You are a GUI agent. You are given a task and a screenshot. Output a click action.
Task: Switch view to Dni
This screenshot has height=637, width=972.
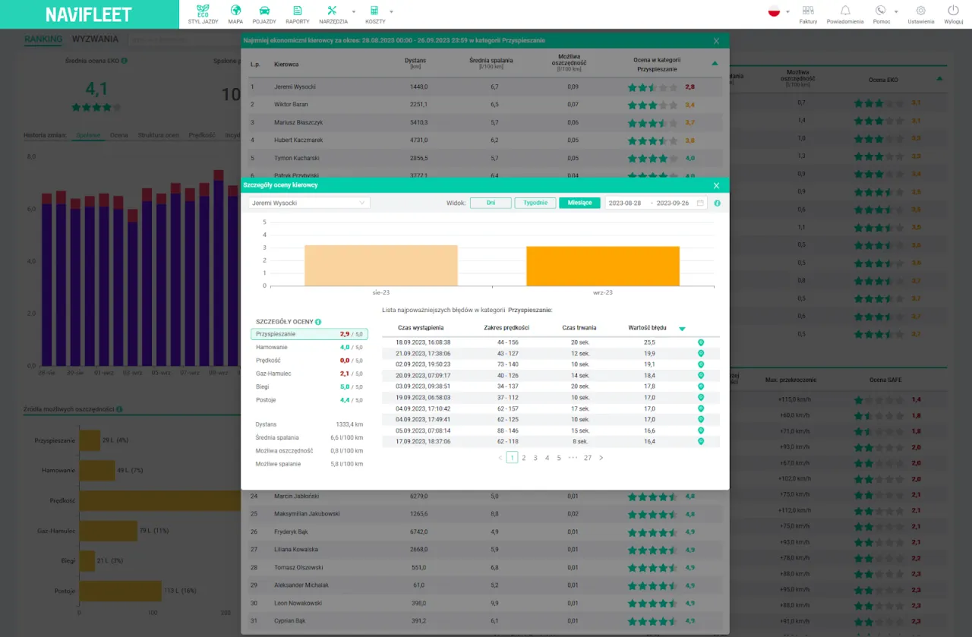(491, 203)
